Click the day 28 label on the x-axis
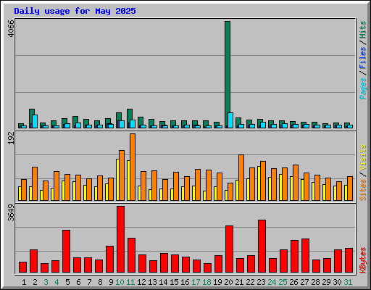Image resolution: width=371 pixels, height=290 pixels. pyautogui.click(x=315, y=282)
